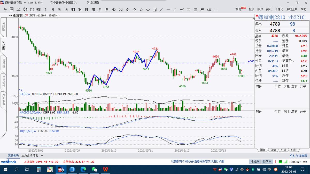Viewport: 310px width, 174px height.
Task: Switch to the 主力合约排名 tab
Action: (x=29, y=156)
